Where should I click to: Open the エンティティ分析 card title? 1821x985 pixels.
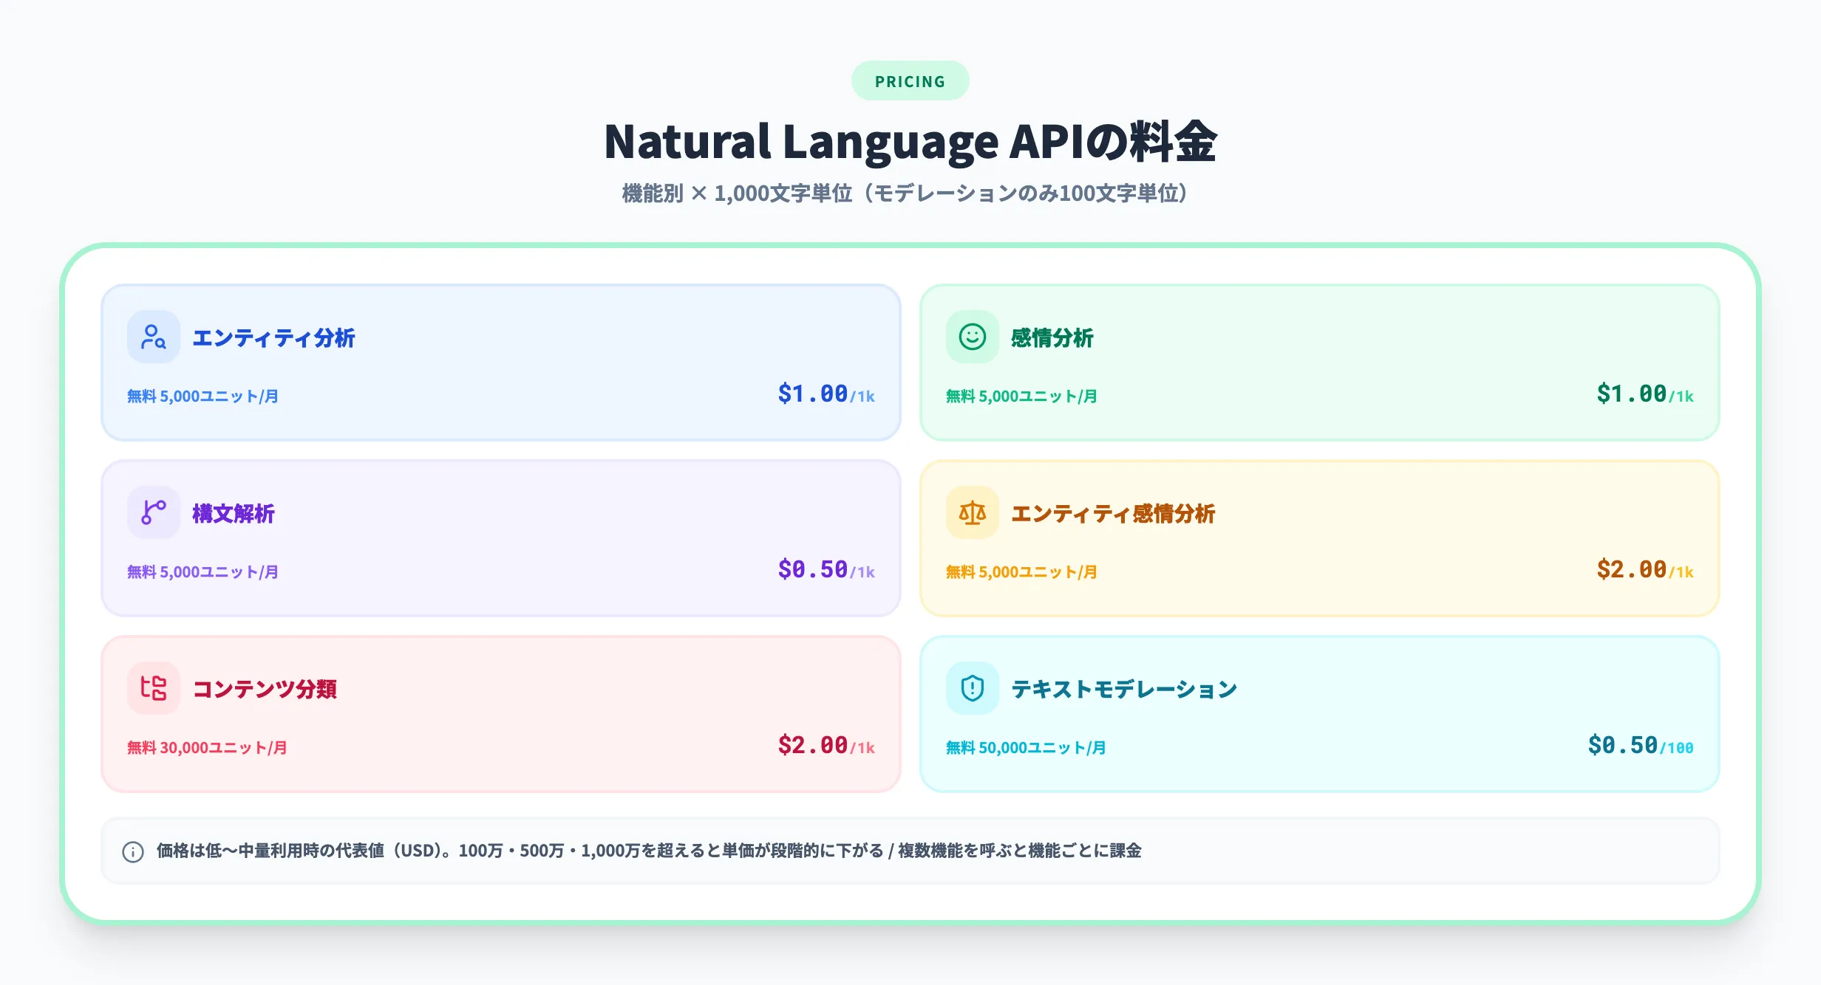(274, 338)
